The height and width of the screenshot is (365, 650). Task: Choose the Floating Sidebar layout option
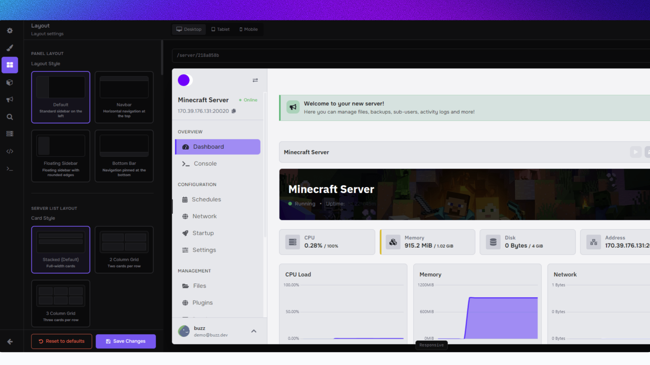pyautogui.click(x=61, y=156)
